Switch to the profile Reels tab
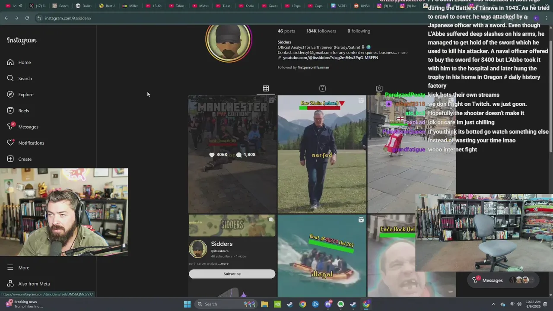 322,88
